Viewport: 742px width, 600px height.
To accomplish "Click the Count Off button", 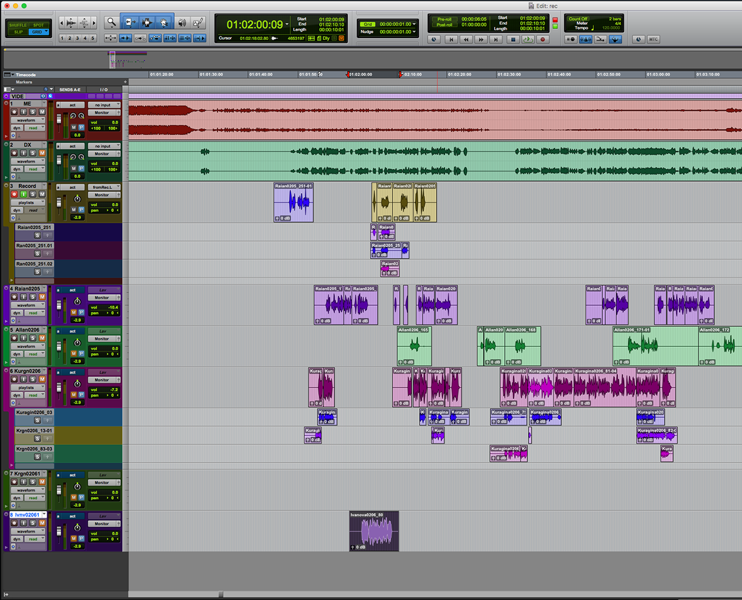I will [x=578, y=19].
